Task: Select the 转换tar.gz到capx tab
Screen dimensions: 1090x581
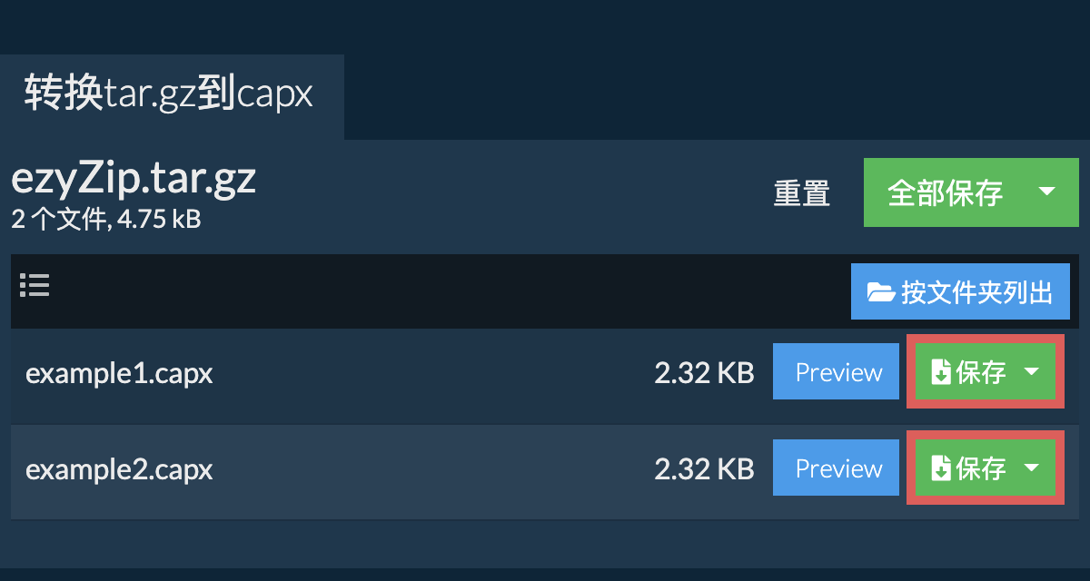Action: click(172, 96)
